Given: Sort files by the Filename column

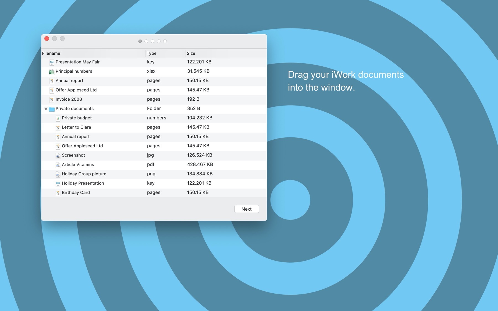Looking at the screenshot, I should tap(51, 53).
